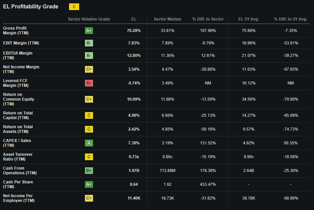
Task: Select the Return on Total Capital (TTM) row label
Action: (18, 115)
